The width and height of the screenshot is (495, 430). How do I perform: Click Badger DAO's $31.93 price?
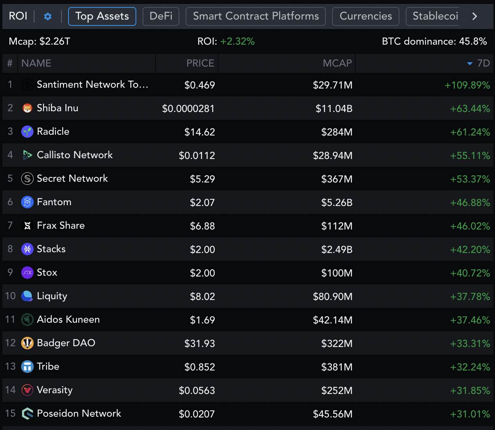[200, 343]
